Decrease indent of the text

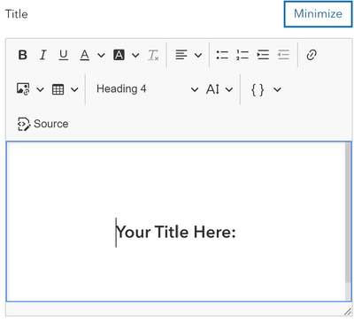[283, 55]
